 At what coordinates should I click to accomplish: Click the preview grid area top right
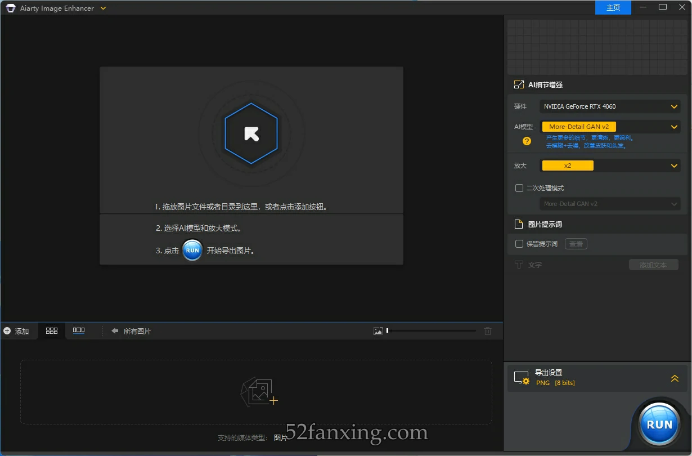[597, 47]
